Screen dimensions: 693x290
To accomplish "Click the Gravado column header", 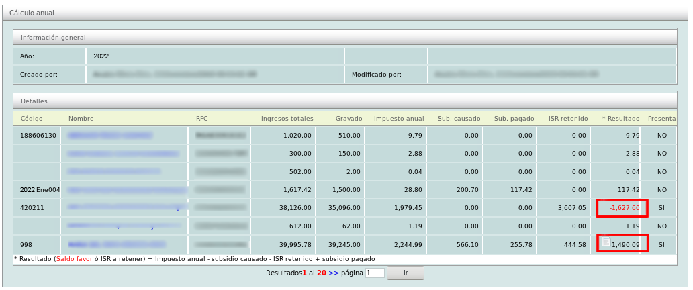I will (x=349, y=119).
